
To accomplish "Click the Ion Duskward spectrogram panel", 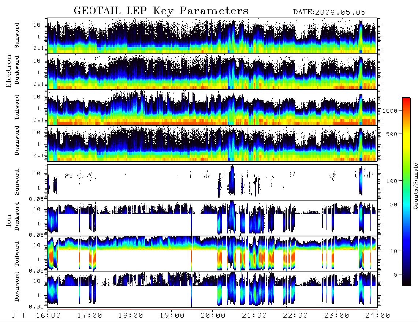I will (212, 218).
